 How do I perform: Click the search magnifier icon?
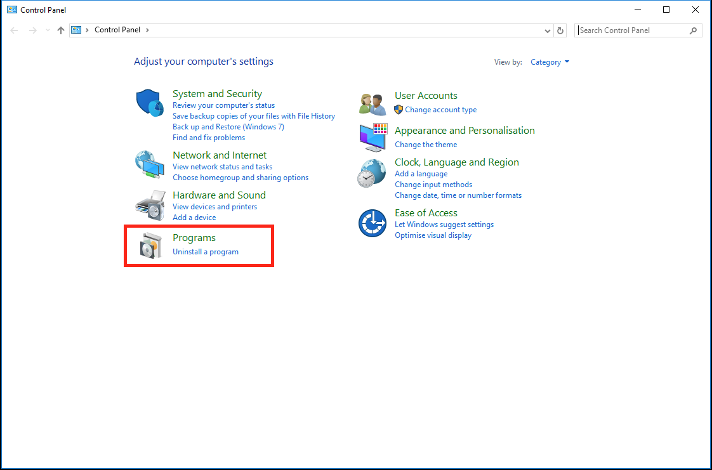click(x=693, y=30)
